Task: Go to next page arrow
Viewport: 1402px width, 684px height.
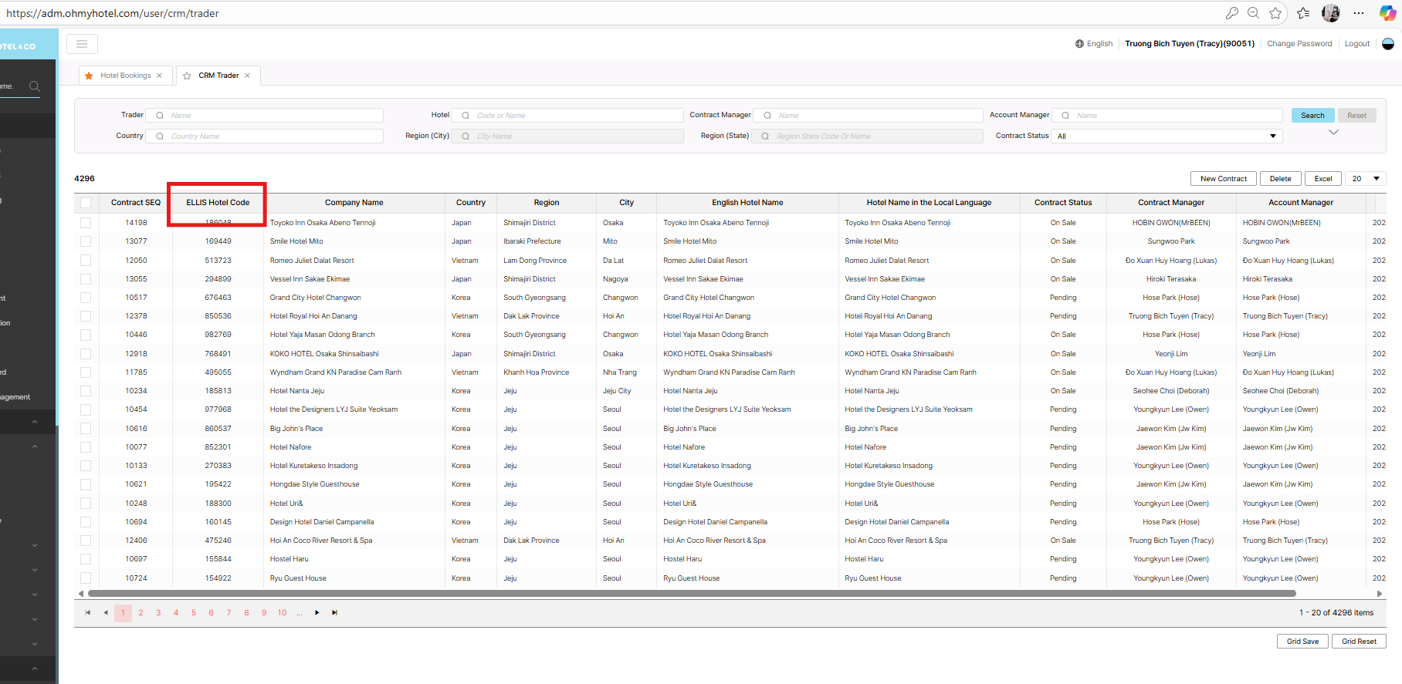Action: [x=317, y=613]
